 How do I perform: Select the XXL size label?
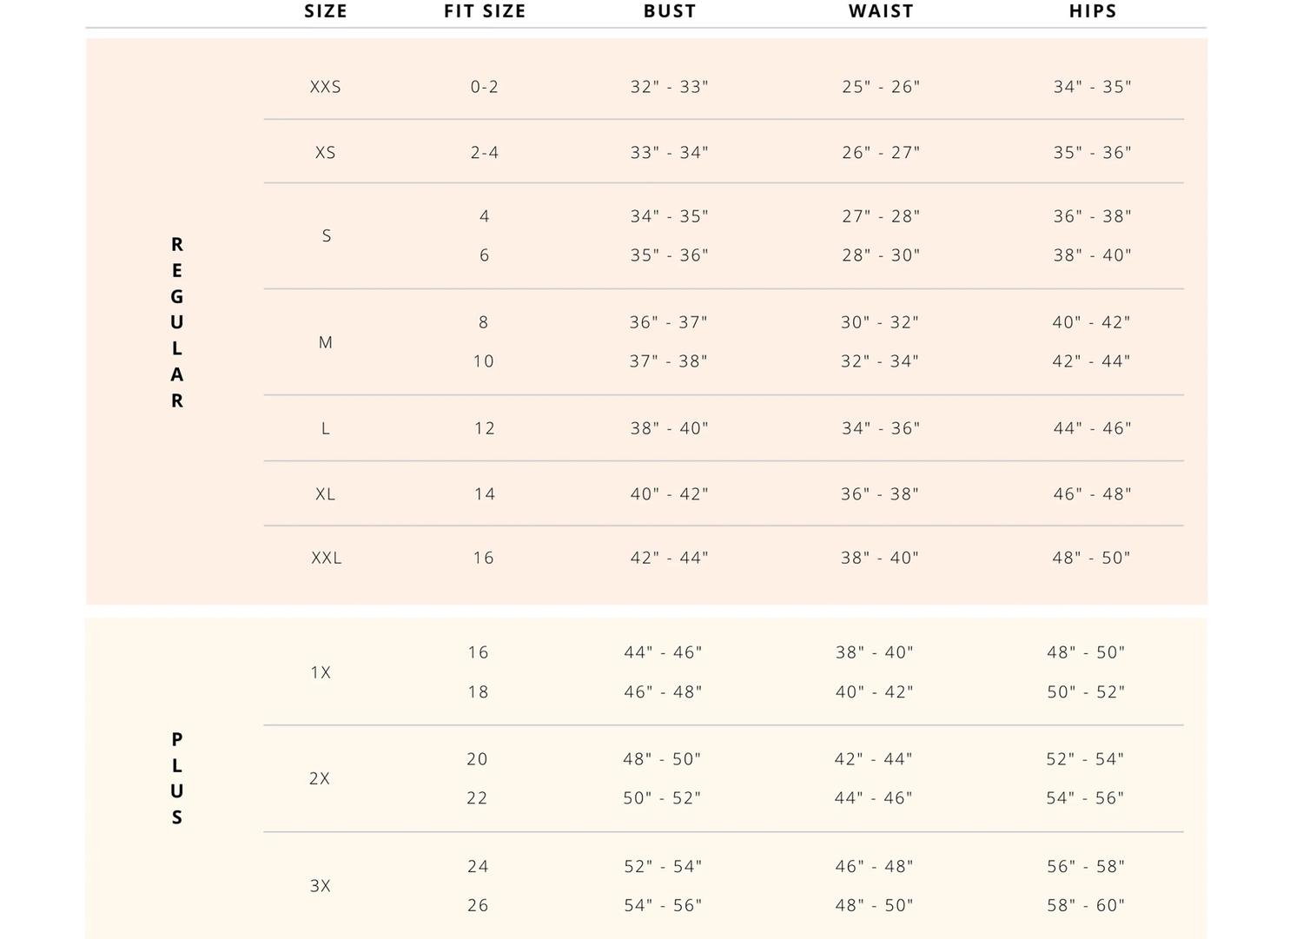327,559
